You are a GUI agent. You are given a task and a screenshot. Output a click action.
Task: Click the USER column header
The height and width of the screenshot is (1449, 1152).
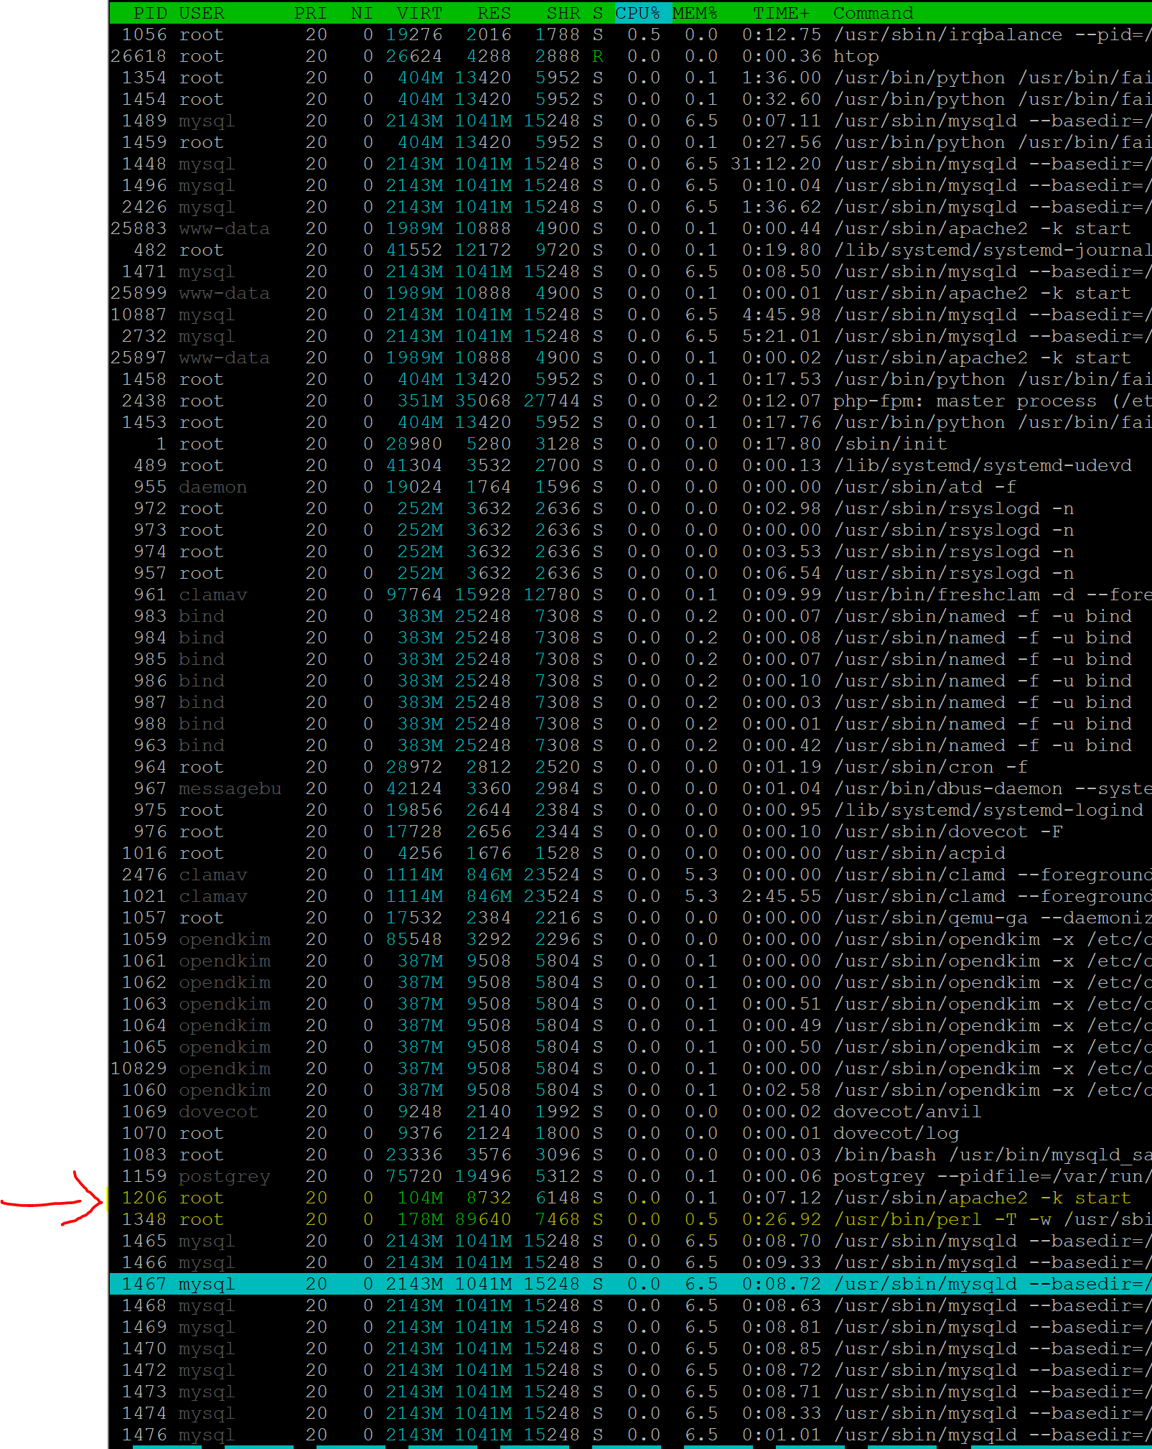pos(201,13)
